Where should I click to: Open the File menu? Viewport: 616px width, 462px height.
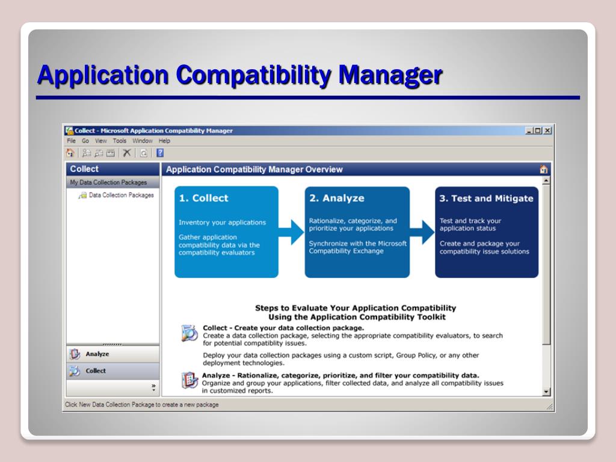click(71, 141)
